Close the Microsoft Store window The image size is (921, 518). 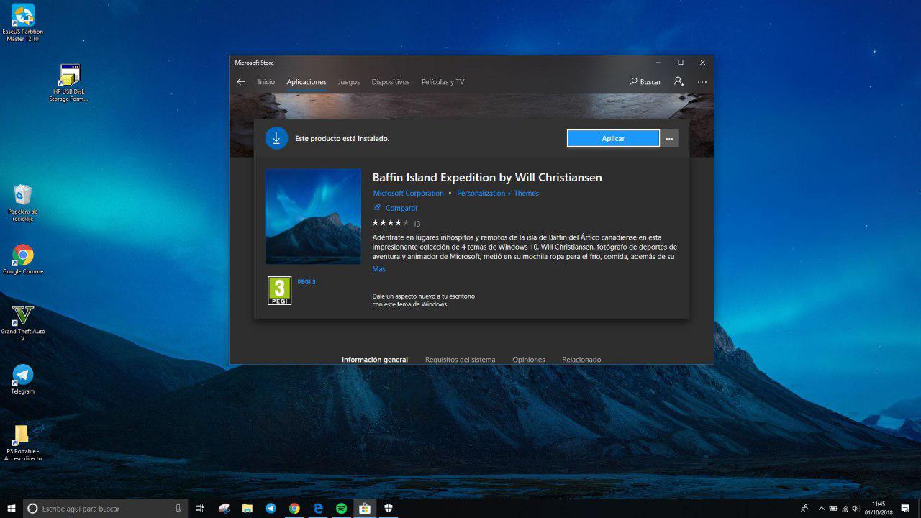pos(702,63)
